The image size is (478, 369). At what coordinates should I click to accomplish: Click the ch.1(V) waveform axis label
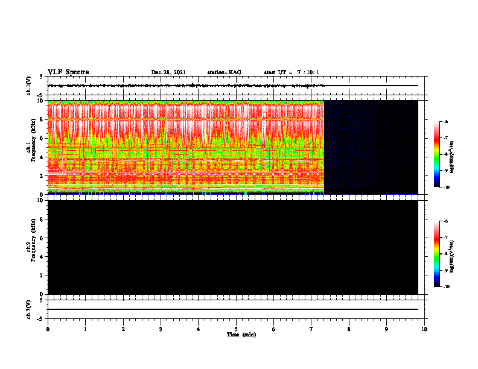28,86
